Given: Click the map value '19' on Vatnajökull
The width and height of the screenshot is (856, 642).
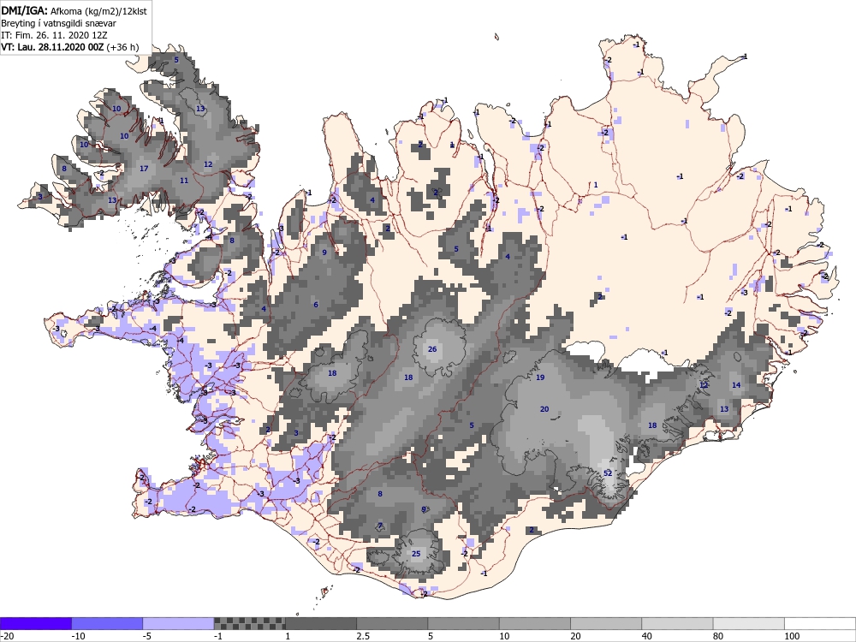Looking at the screenshot, I should (540, 377).
